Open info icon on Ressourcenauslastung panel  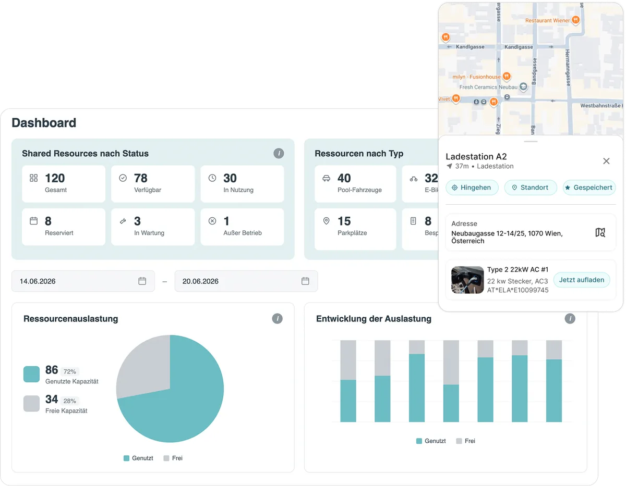[278, 318]
